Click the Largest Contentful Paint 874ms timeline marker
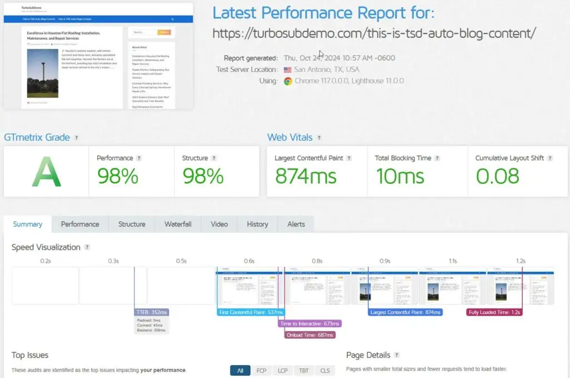Image resolution: width=570 pixels, height=378 pixels. (x=405, y=312)
